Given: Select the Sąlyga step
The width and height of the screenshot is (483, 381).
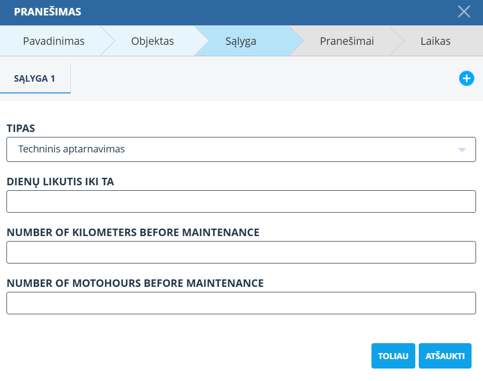Looking at the screenshot, I should 240,41.
